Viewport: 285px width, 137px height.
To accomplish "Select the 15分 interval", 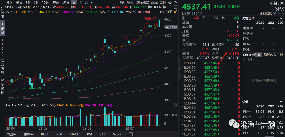I will coord(45,3).
